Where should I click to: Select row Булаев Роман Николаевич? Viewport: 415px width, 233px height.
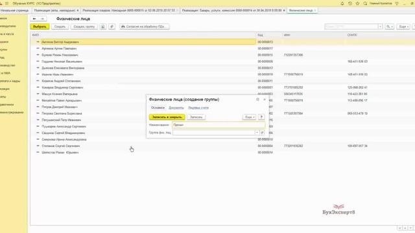(222, 55)
